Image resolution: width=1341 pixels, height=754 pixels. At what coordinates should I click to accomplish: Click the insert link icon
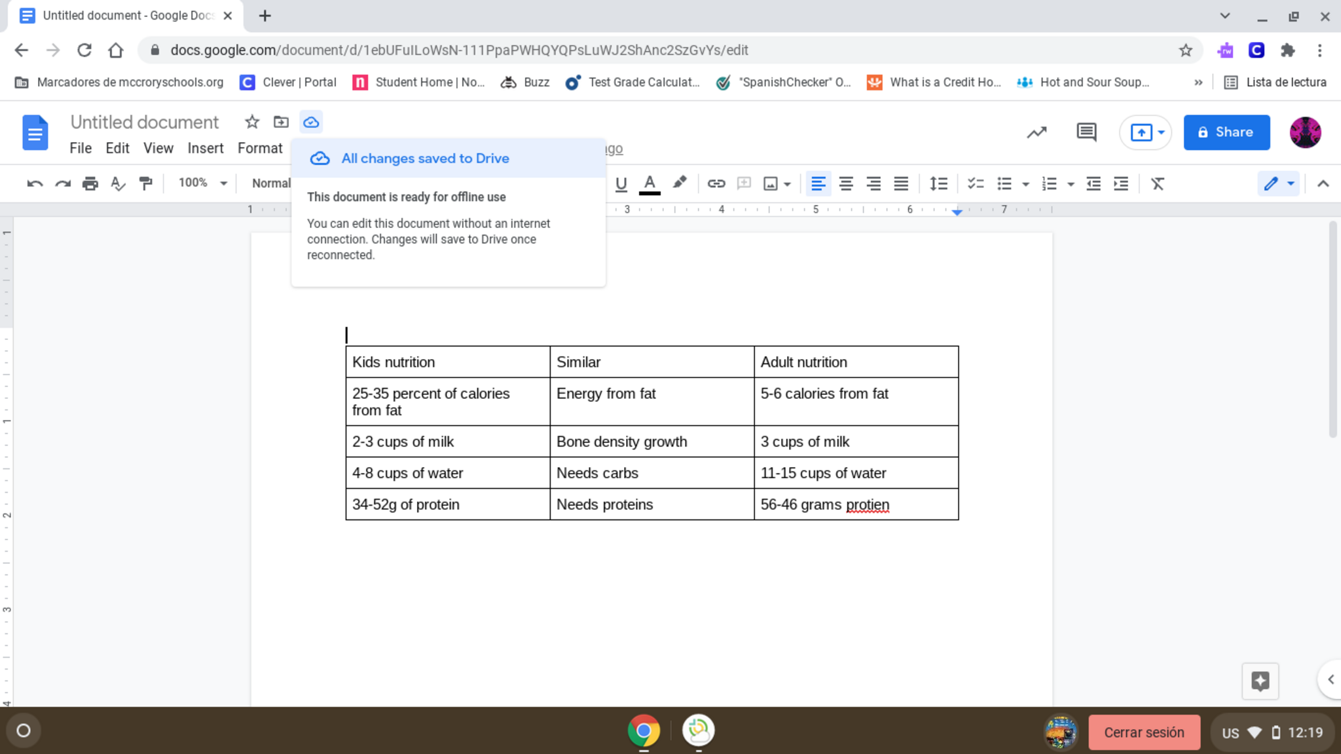pyautogui.click(x=716, y=184)
